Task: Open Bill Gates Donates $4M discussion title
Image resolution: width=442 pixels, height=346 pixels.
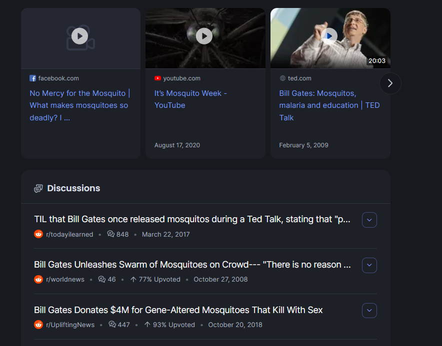Action: click(x=178, y=310)
